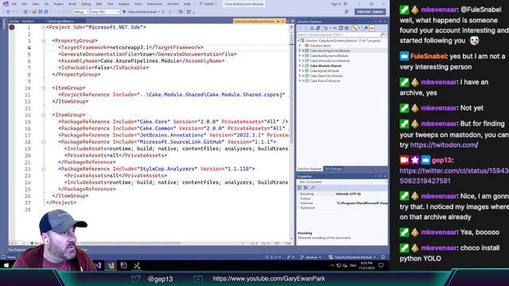The height and width of the screenshot is (286, 509).
Task: Switch to the CakeEngineBase.cs tab
Action: coord(60,21)
